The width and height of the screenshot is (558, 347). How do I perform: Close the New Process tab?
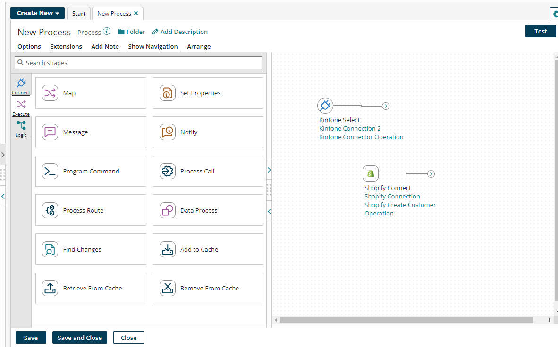point(136,13)
